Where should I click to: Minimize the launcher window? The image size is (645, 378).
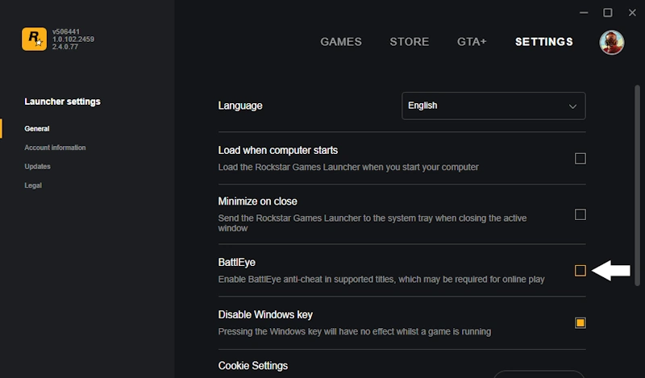tap(584, 13)
